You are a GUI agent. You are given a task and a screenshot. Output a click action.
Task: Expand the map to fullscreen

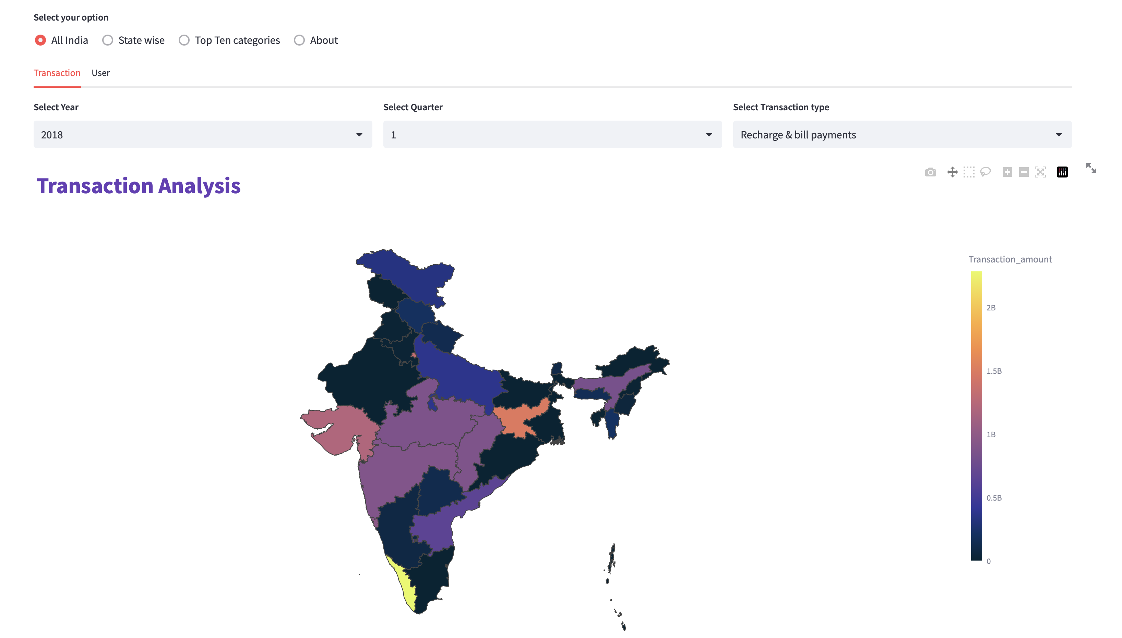pos(1091,168)
